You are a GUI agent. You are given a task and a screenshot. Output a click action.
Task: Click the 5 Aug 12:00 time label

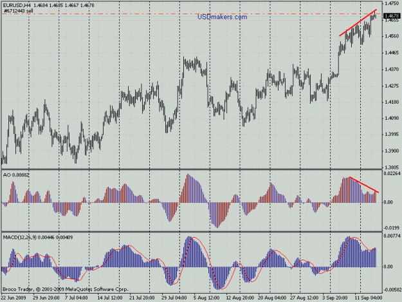[206, 298]
